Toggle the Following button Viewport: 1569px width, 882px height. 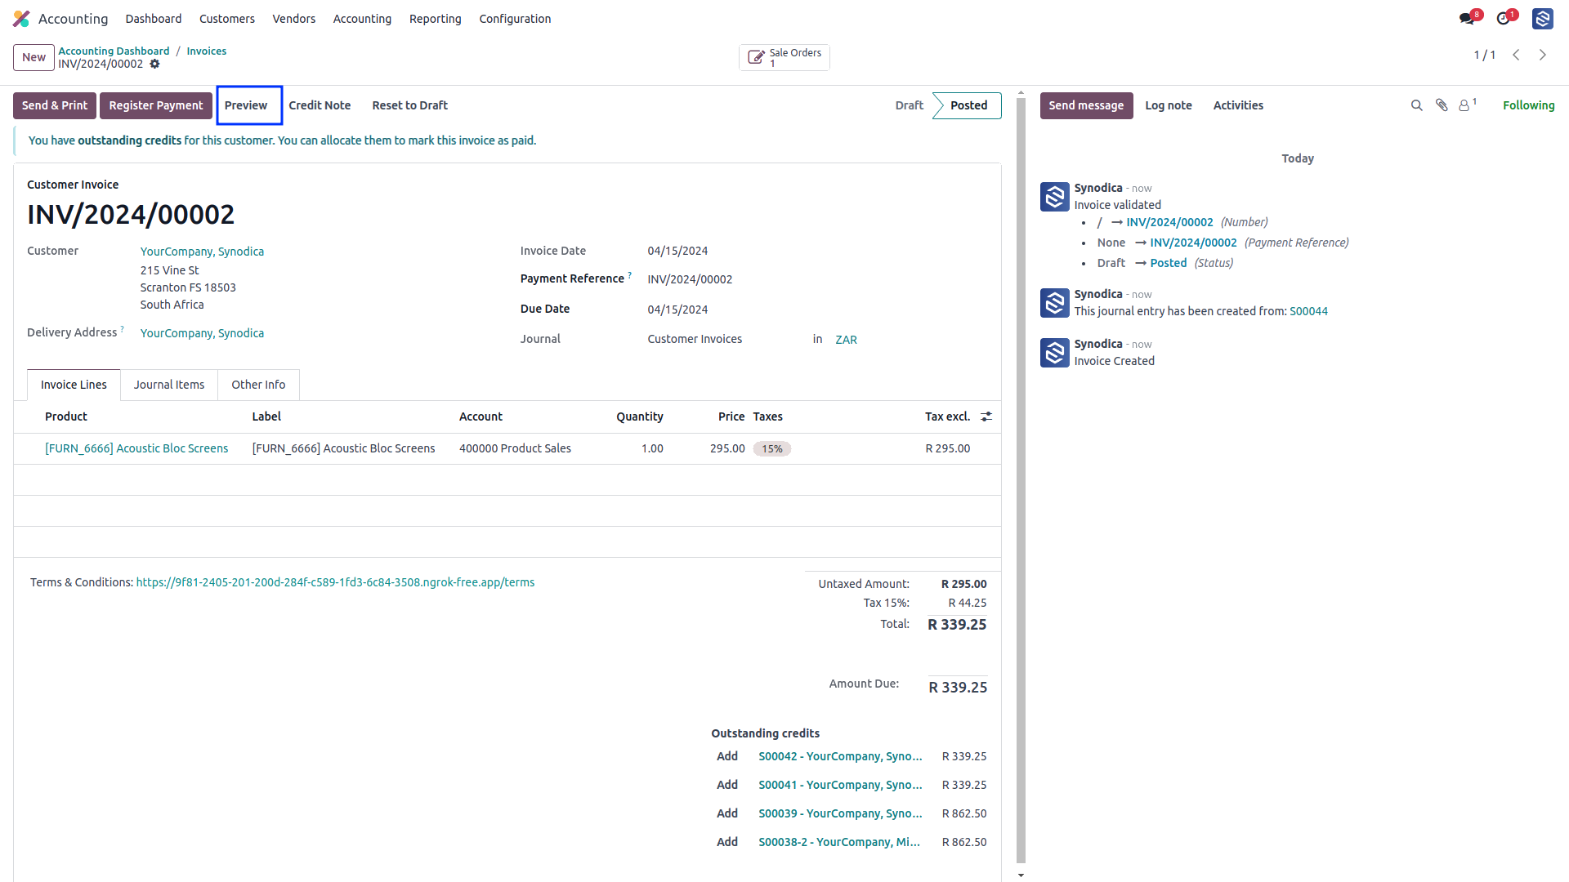pos(1529,105)
